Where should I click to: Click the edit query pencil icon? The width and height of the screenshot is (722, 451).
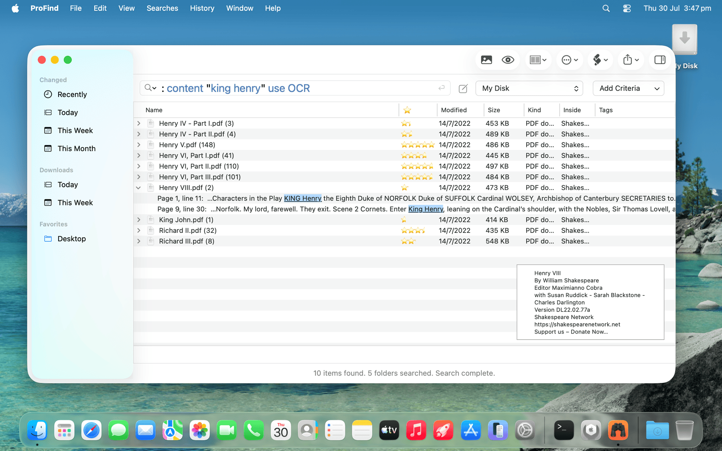(463, 88)
